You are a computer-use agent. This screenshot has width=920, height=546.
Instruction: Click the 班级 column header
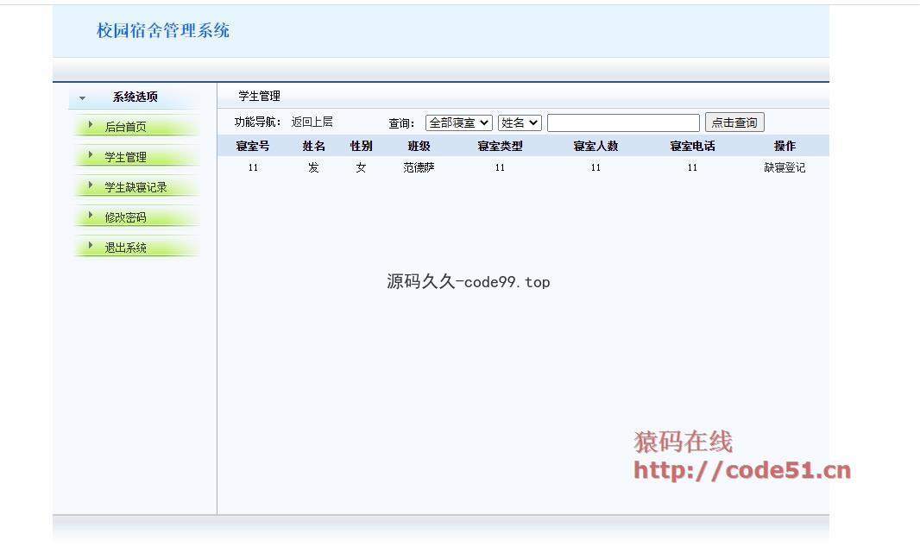click(419, 147)
